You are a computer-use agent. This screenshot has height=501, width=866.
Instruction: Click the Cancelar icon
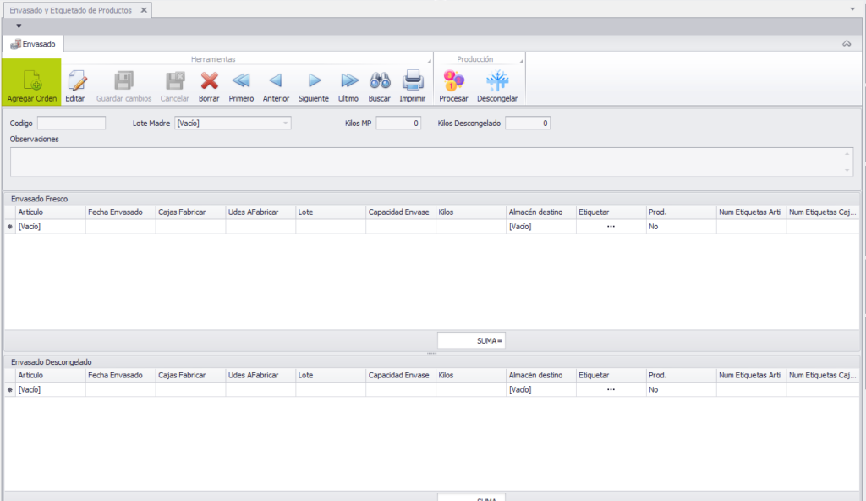tap(175, 81)
